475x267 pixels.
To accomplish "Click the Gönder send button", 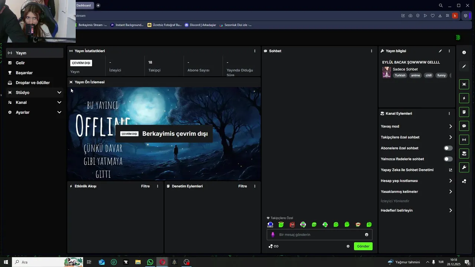I will (363, 246).
